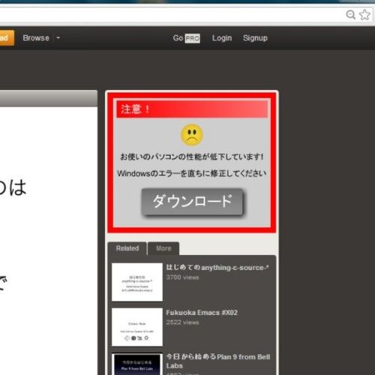Open the Browse menu
The width and height of the screenshot is (375, 375).
(x=36, y=38)
